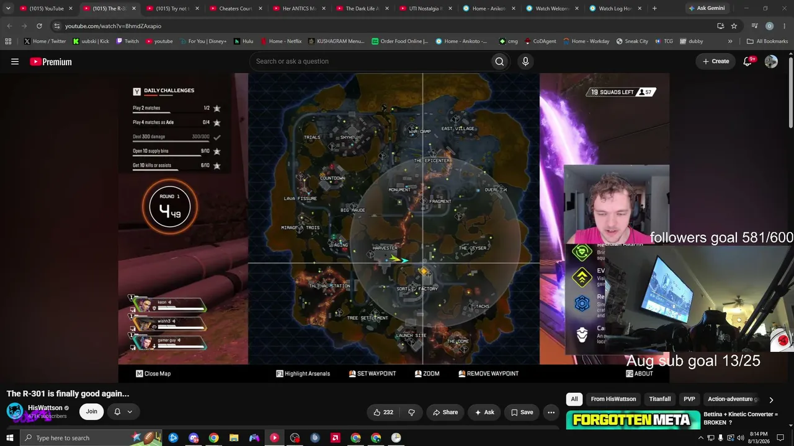Open the 'Bettina + Kinetic Converter' video title

741,418
